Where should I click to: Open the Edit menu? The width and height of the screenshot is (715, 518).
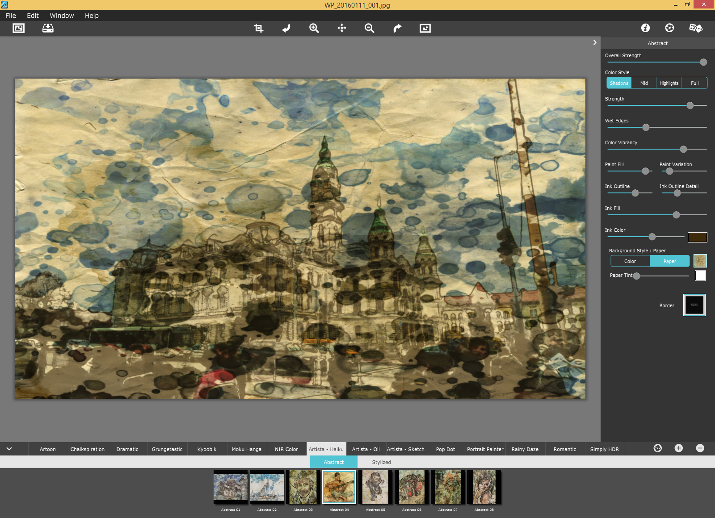(x=33, y=16)
